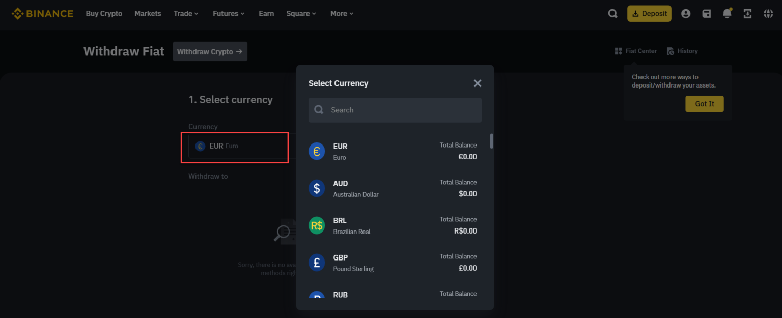
Task: Open the Futures dropdown
Action: 228,13
